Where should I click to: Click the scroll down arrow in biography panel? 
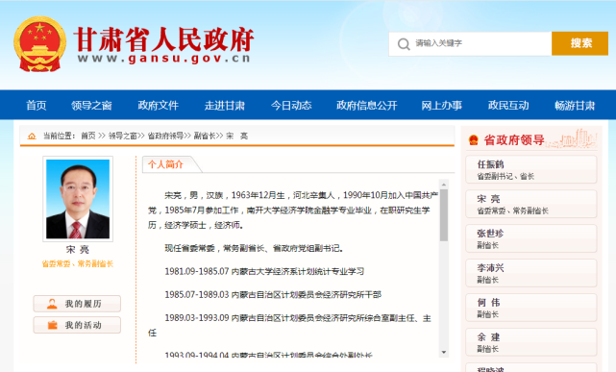click(x=444, y=353)
